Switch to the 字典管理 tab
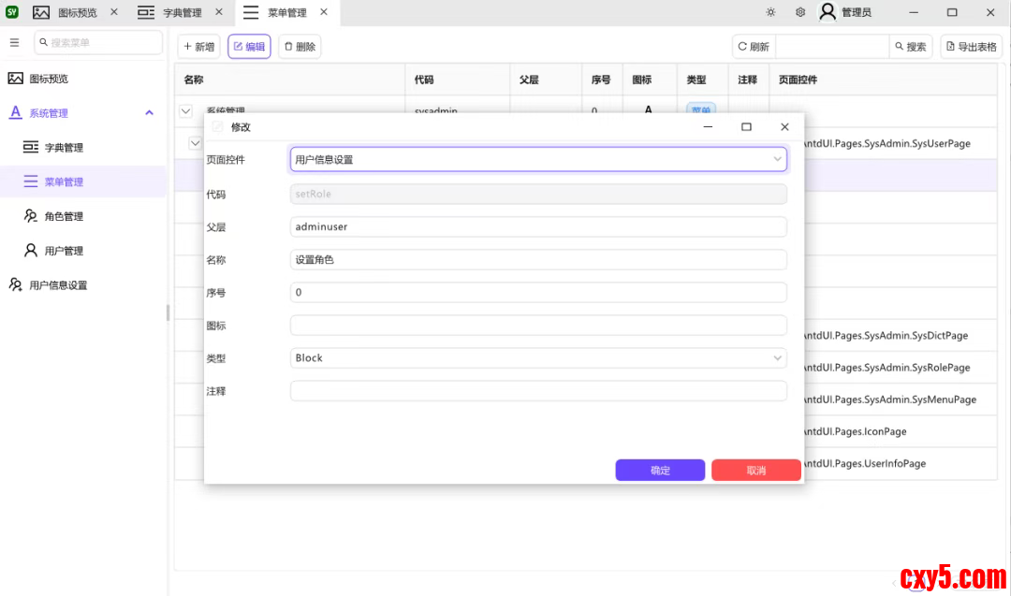The width and height of the screenshot is (1011, 596). 181,13
